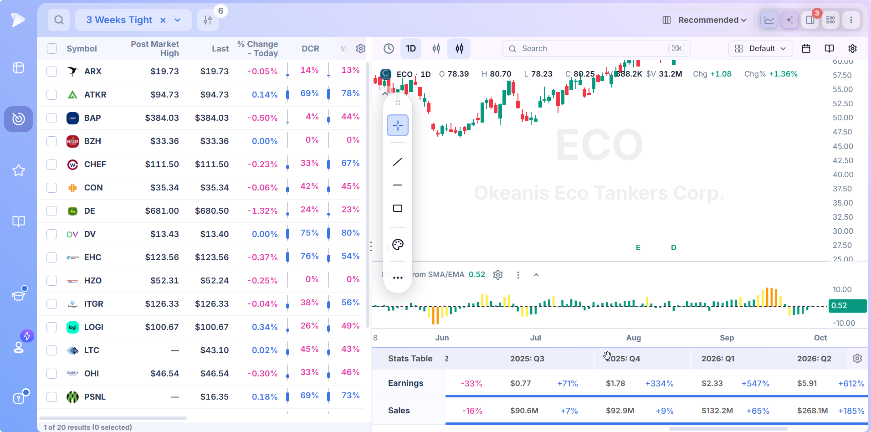The image size is (871, 432).
Task: Select the horizontal line drawing tool
Action: pos(398,185)
